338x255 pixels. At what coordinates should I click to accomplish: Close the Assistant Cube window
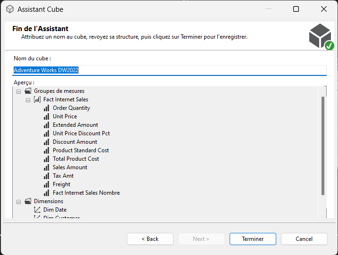coord(324,9)
